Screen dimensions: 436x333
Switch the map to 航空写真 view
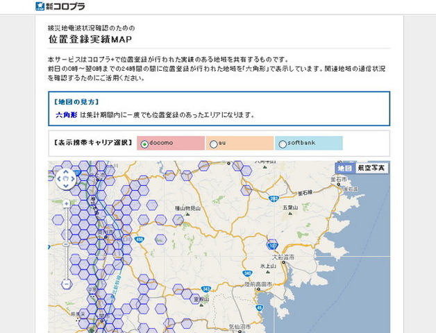click(x=371, y=168)
